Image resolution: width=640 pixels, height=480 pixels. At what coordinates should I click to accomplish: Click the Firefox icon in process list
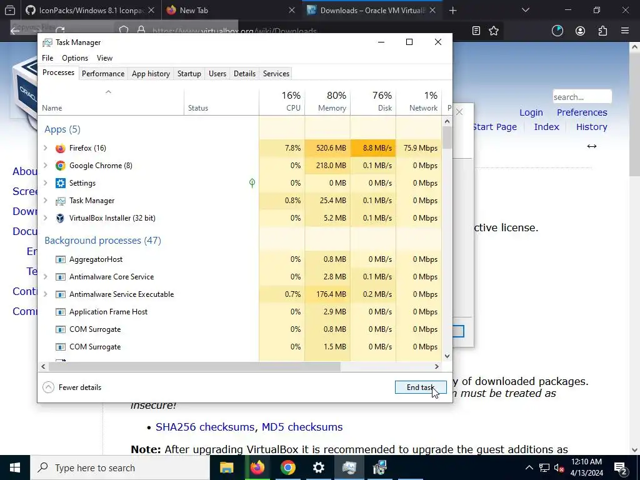pos(61,148)
